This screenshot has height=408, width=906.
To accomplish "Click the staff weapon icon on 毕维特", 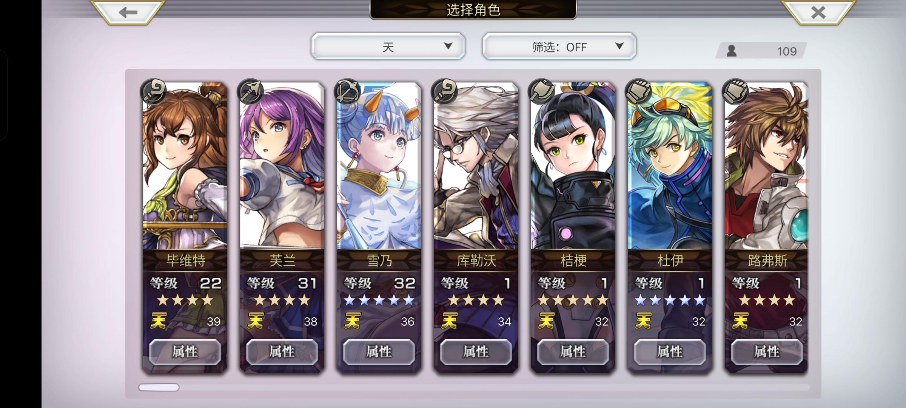I will (x=153, y=91).
